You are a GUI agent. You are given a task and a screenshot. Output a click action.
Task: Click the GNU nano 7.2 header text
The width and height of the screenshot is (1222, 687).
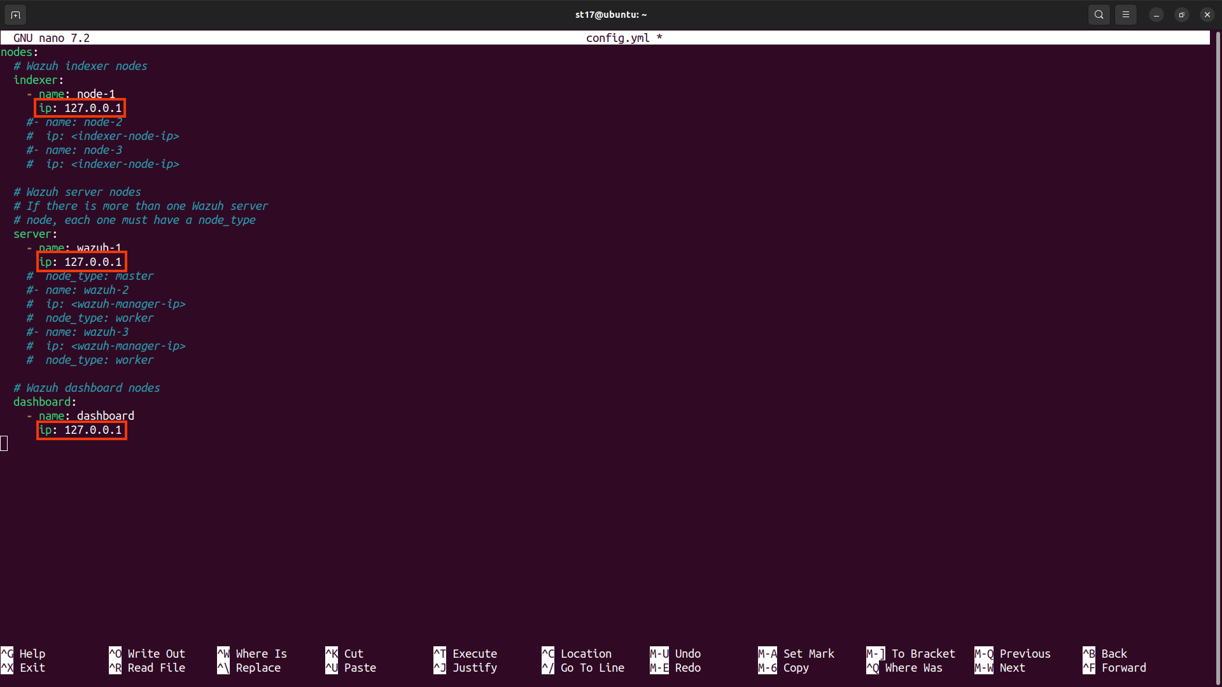pyautogui.click(x=52, y=38)
